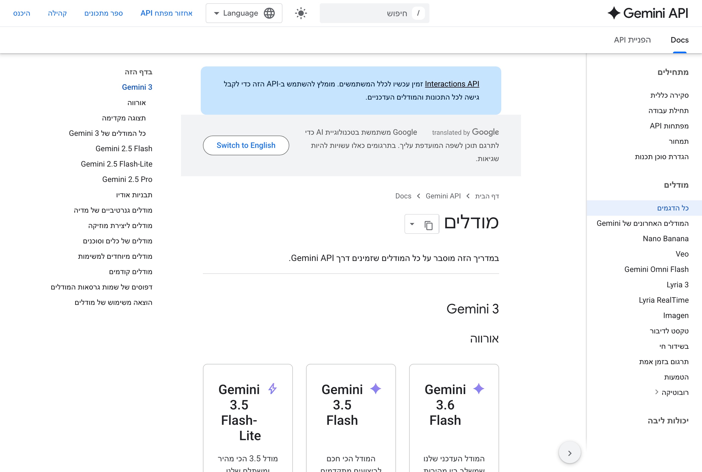Jump to מודלים מיוחדים למשימות
The image size is (702, 472).
tap(115, 256)
